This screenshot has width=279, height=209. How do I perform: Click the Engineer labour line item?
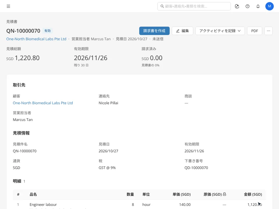pyautogui.click(x=43, y=205)
